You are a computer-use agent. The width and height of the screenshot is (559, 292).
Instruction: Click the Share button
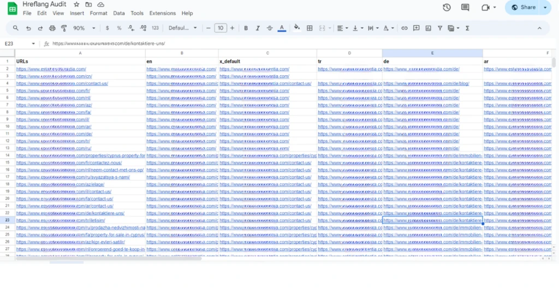click(x=522, y=8)
